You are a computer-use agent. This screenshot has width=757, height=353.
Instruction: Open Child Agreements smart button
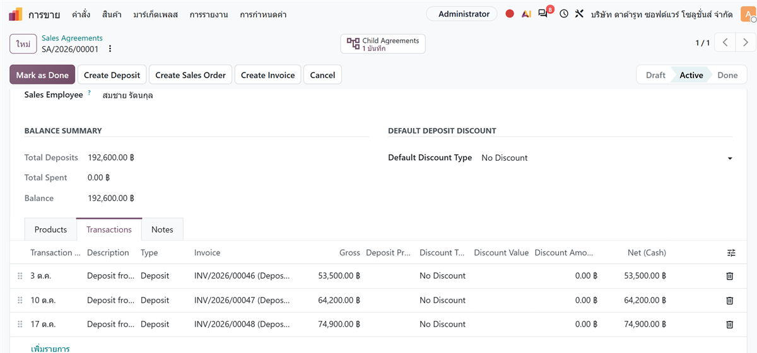383,44
